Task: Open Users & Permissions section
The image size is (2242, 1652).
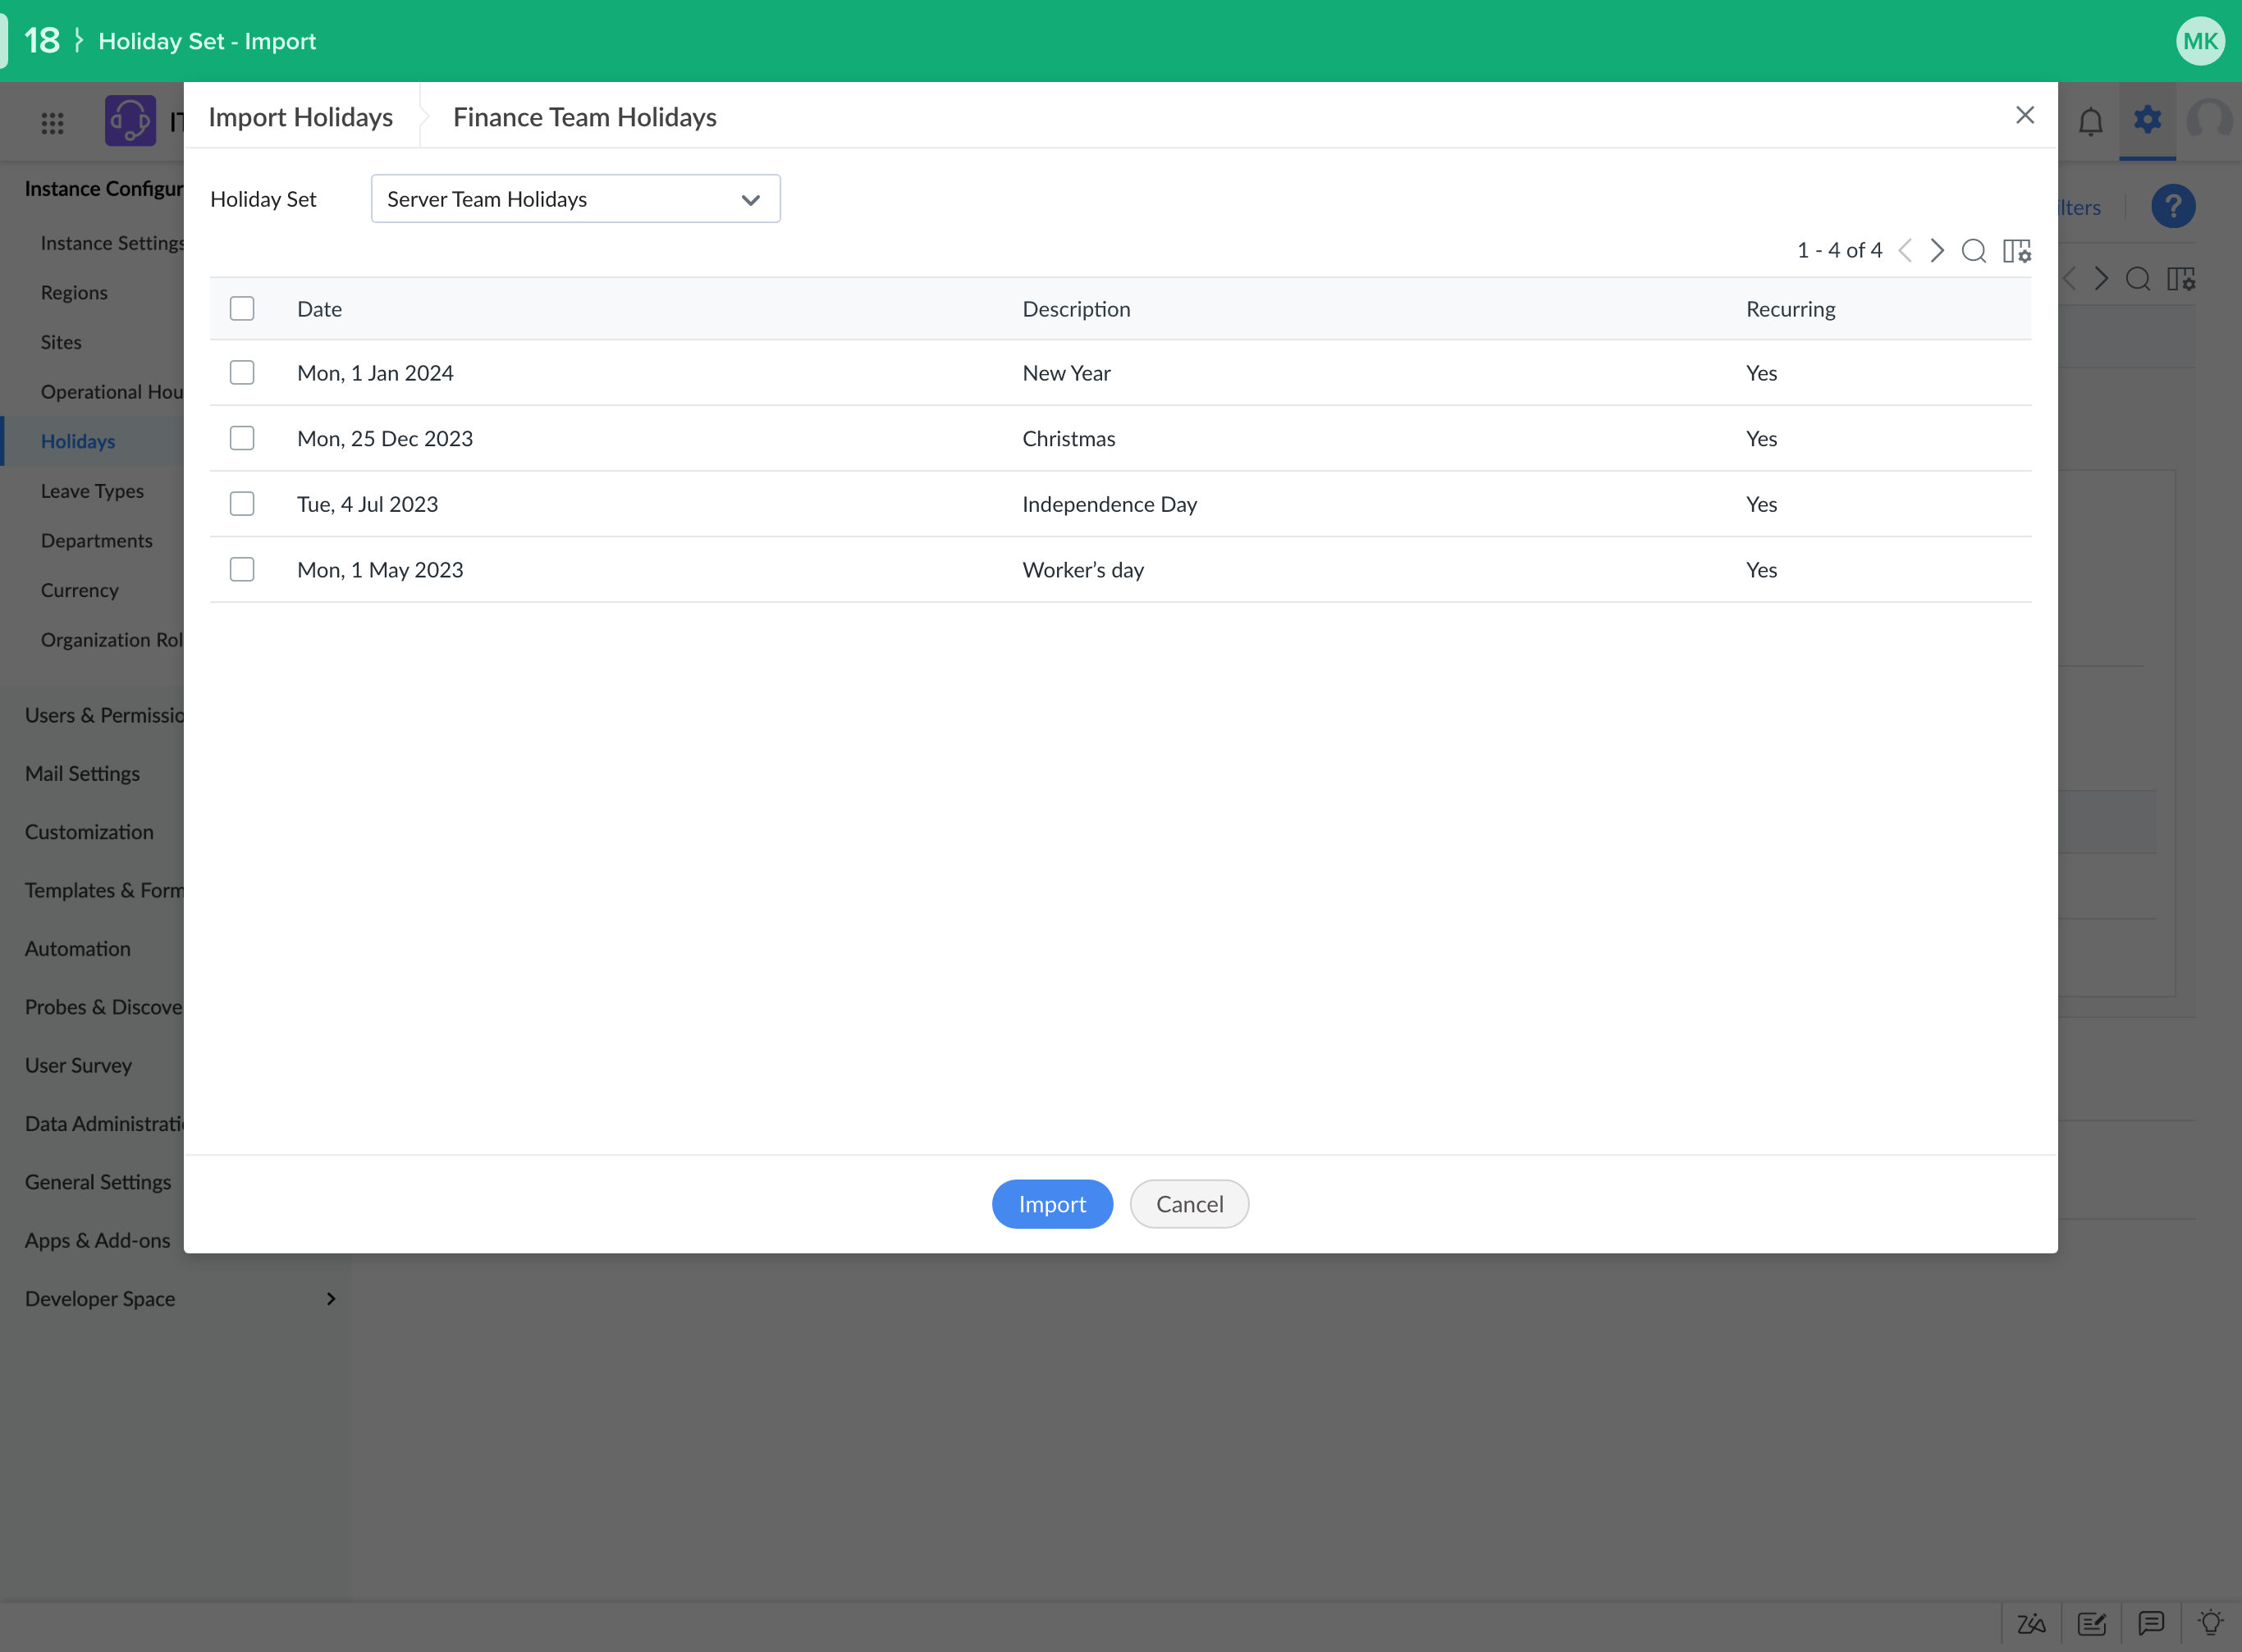Action: click(x=104, y=715)
